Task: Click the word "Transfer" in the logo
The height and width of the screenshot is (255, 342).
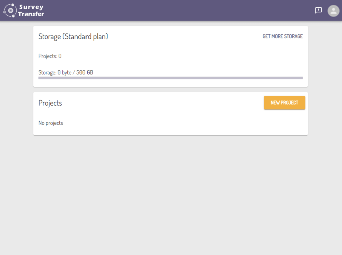Action: 31,14
